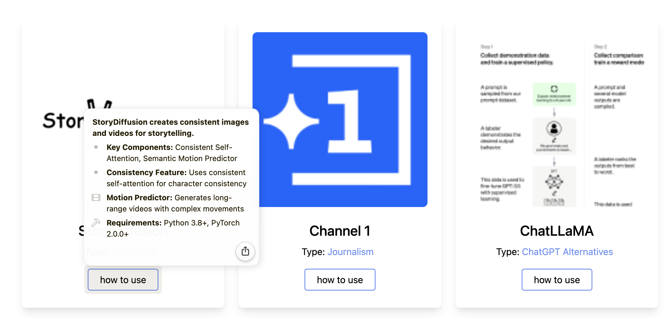Click the Channel 1 card title
Viewport: 666px width, 318px height.
pos(340,231)
